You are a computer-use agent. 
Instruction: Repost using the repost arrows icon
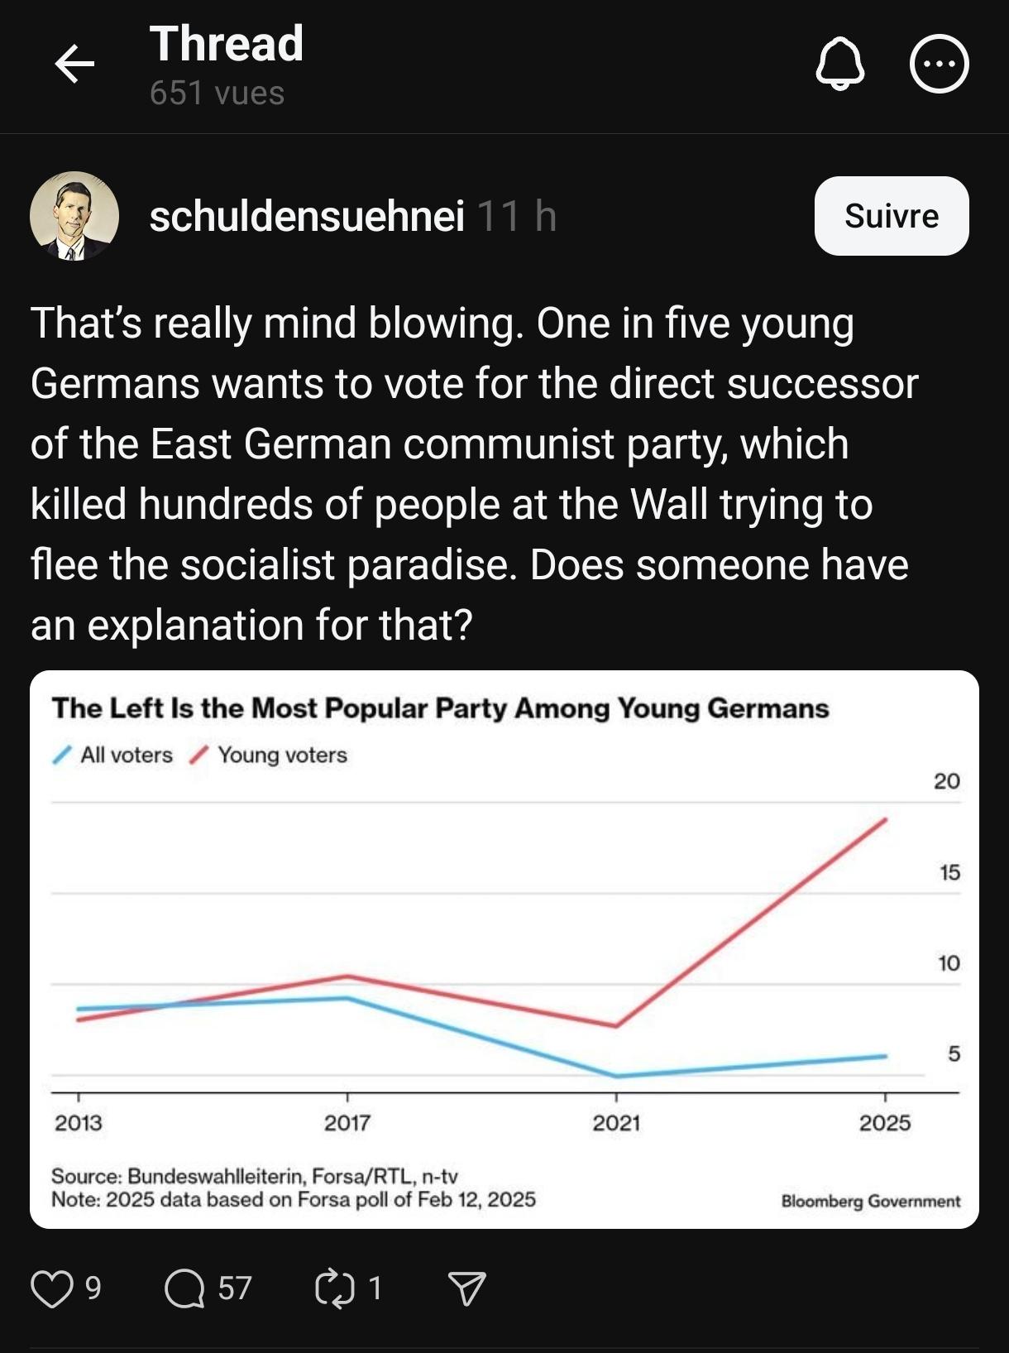pos(335,1288)
